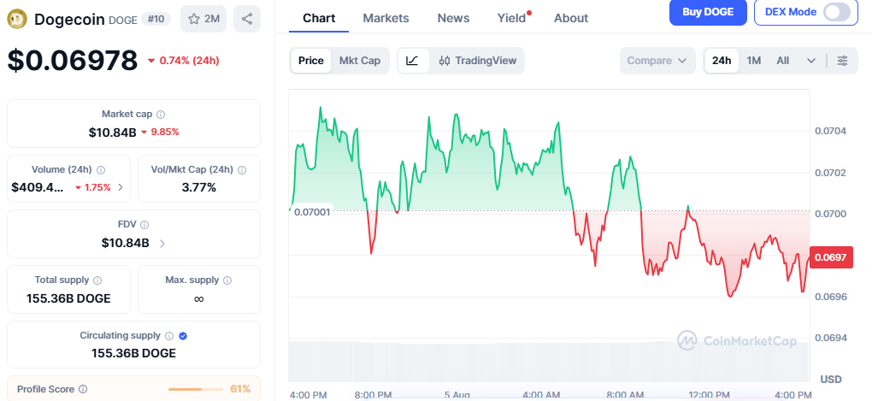Click the Buy DOGE button
The width and height of the screenshot is (872, 401).
point(708,12)
